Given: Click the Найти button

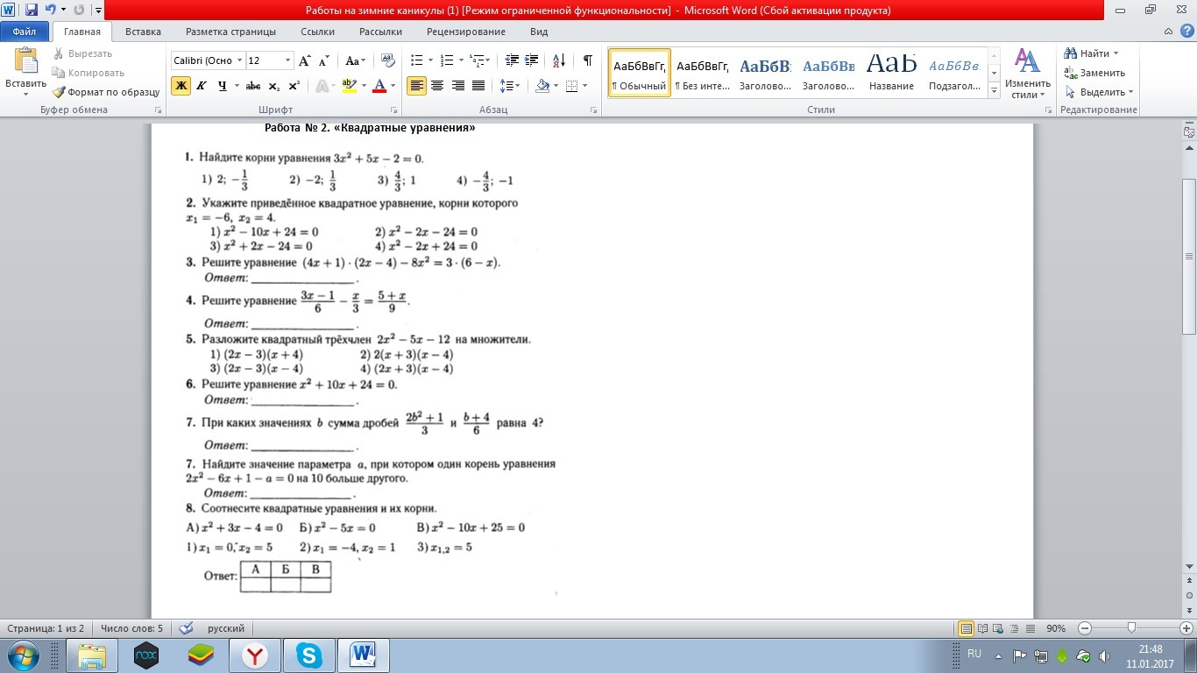Looking at the screenshot, I should pos(1091,53).
